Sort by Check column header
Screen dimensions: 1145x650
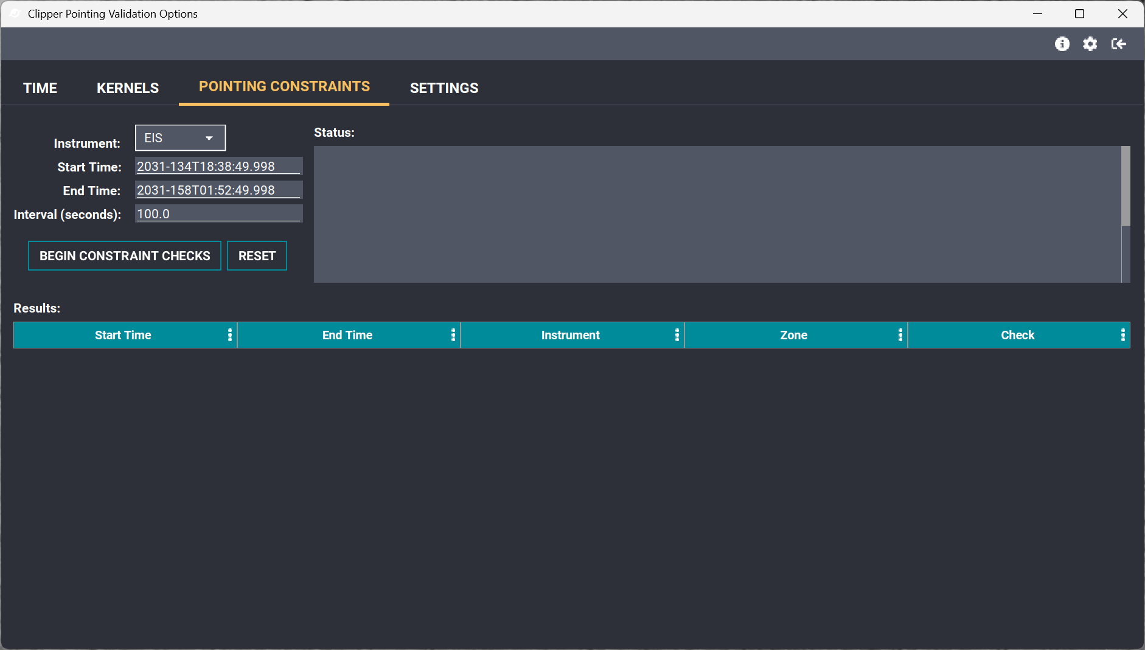coord(1018,335)
